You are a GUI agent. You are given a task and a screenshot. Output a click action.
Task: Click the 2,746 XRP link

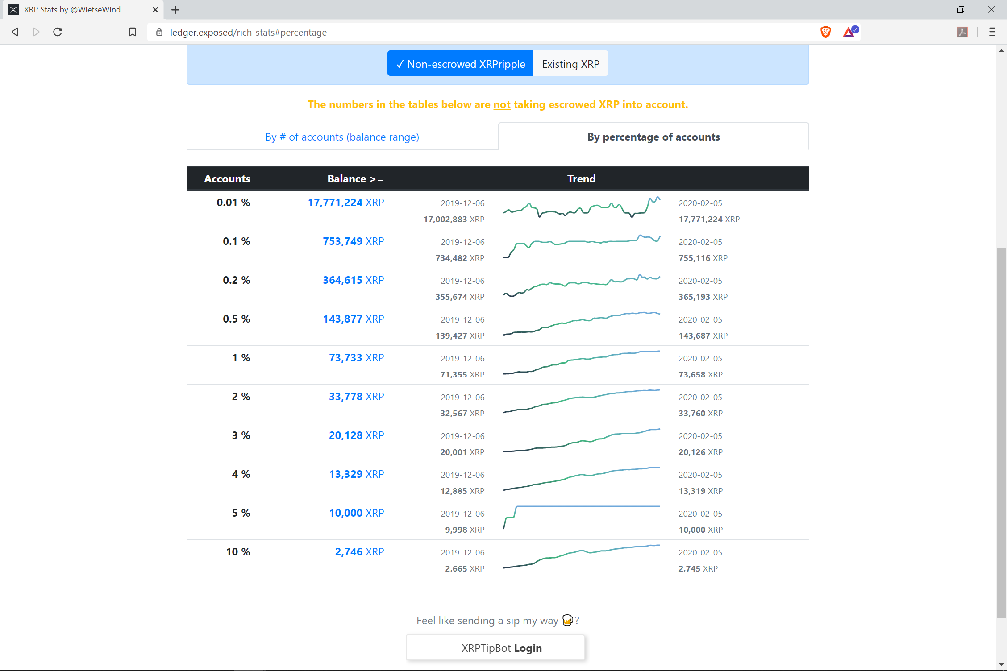pyautogui.click(x=359, y=551)
